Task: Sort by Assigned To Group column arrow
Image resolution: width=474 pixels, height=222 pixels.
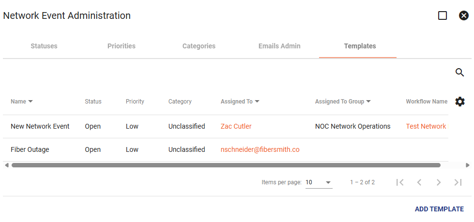Action: point(368,102)
